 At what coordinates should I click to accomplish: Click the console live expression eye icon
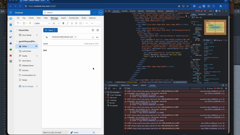click(120, 88)
